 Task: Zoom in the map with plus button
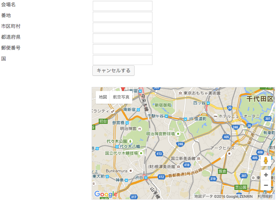point(266,175)
